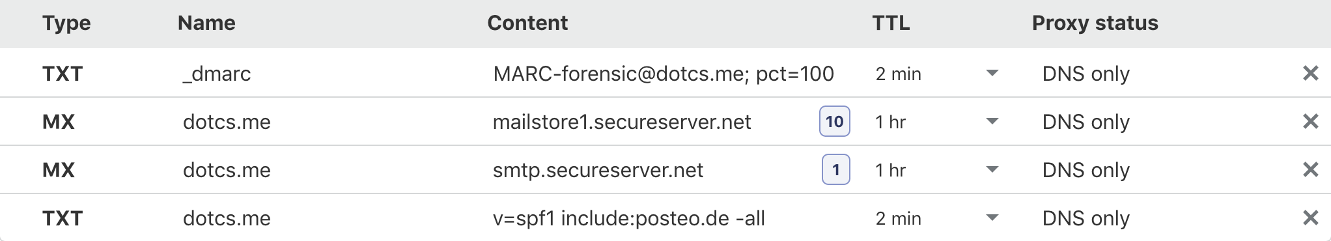Click the Proxy status column header
Viewport: 1331px width, 241px height.
click(x=1095, y=23)
